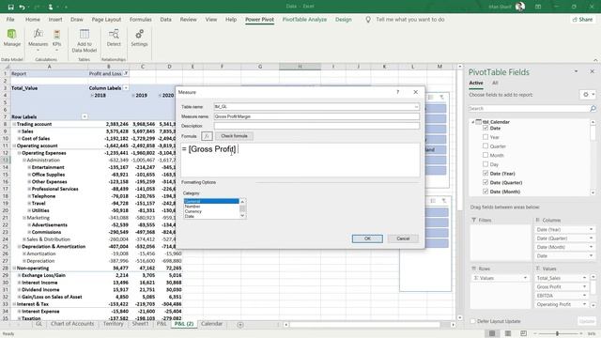Viewport: 601px width, 338px height.
Task: Collapse the Trading account row group
Action: click(x=14, y=124)
